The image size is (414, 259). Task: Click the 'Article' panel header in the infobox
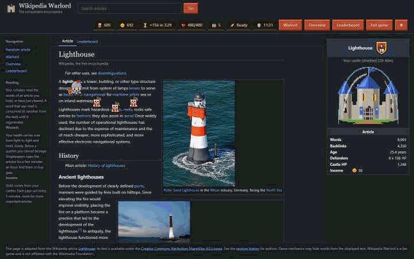(368, 132)
